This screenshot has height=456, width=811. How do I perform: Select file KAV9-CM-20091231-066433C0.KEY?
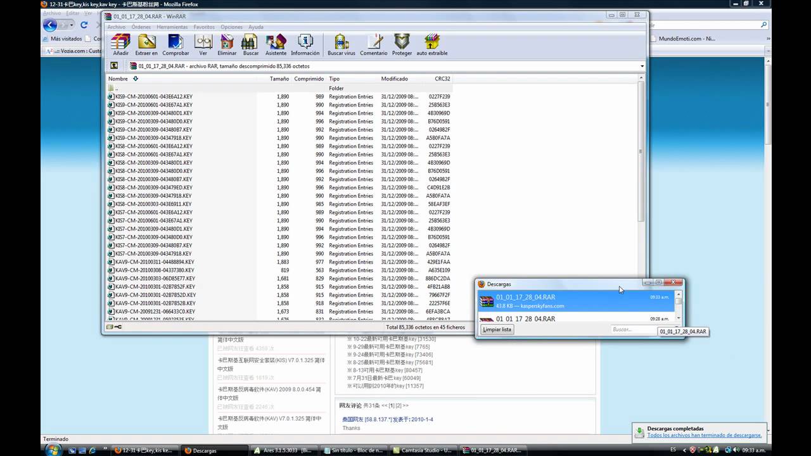(x=155, y=312)
